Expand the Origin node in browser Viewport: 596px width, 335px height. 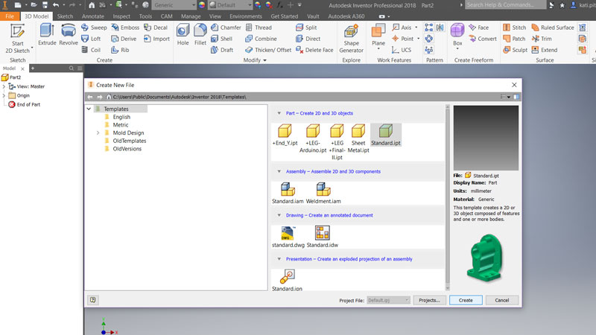4,95
